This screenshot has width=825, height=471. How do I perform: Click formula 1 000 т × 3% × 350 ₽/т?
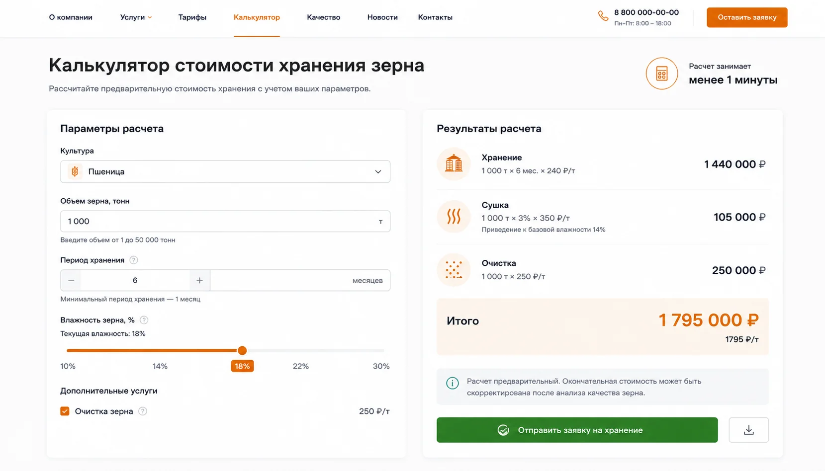(x=526, y=218)
